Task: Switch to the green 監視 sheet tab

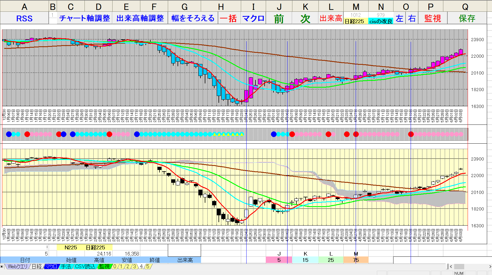Action: point(104,266)
